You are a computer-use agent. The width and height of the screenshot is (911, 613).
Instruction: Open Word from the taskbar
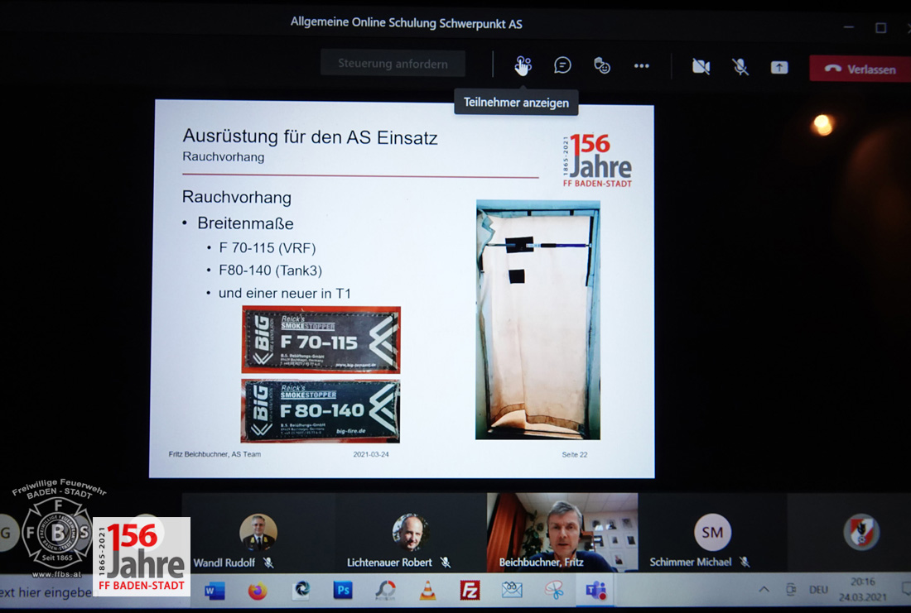(214, 591)
